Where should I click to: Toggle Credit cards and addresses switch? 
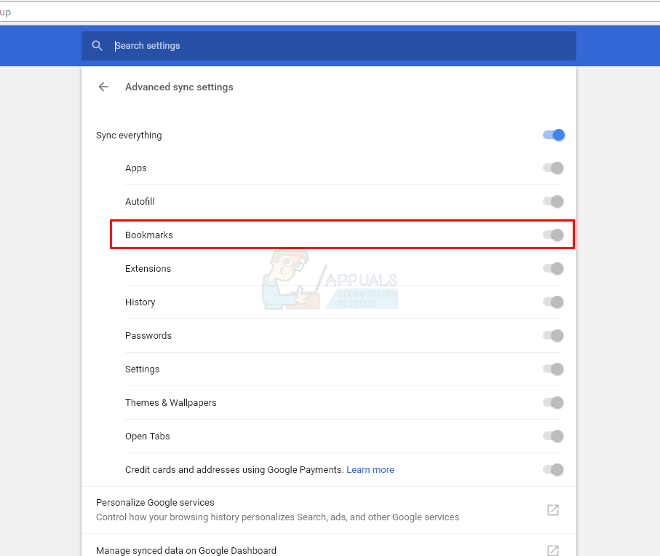(553, 469)
